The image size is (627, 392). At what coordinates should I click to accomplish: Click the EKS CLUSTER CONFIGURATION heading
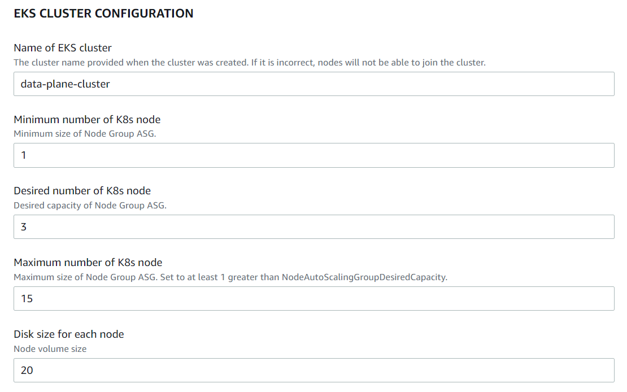click(103, 13)
